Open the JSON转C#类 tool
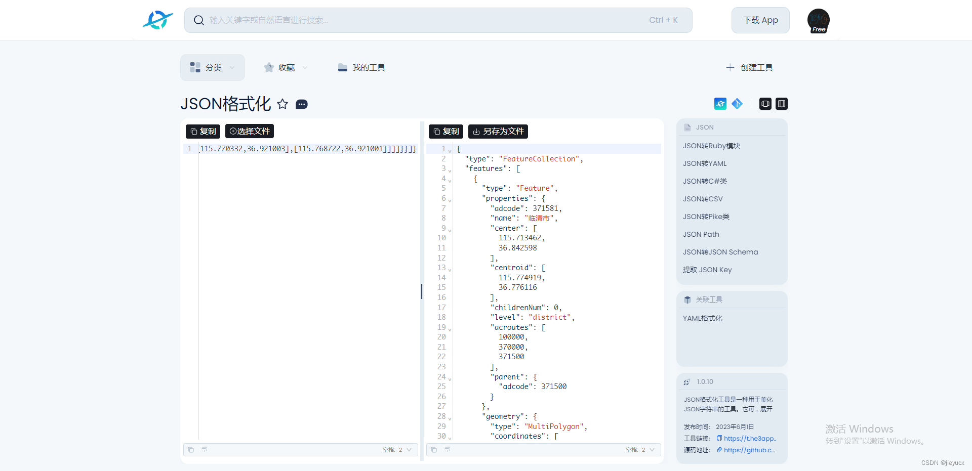This screenshot has width=972, height=471. (x=705, y=181)
